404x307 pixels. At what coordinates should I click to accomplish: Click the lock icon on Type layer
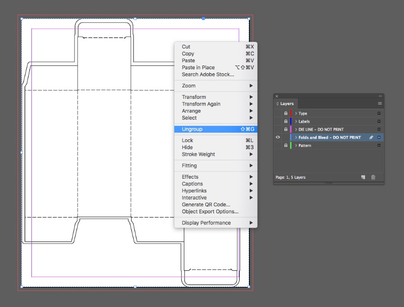click(286, 114)
